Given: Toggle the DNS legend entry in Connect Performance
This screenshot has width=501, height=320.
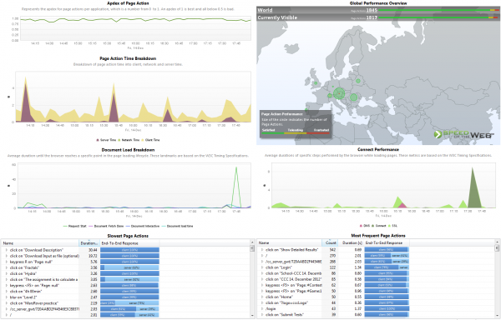Looking at the screenshot, I should pos(365,226).
